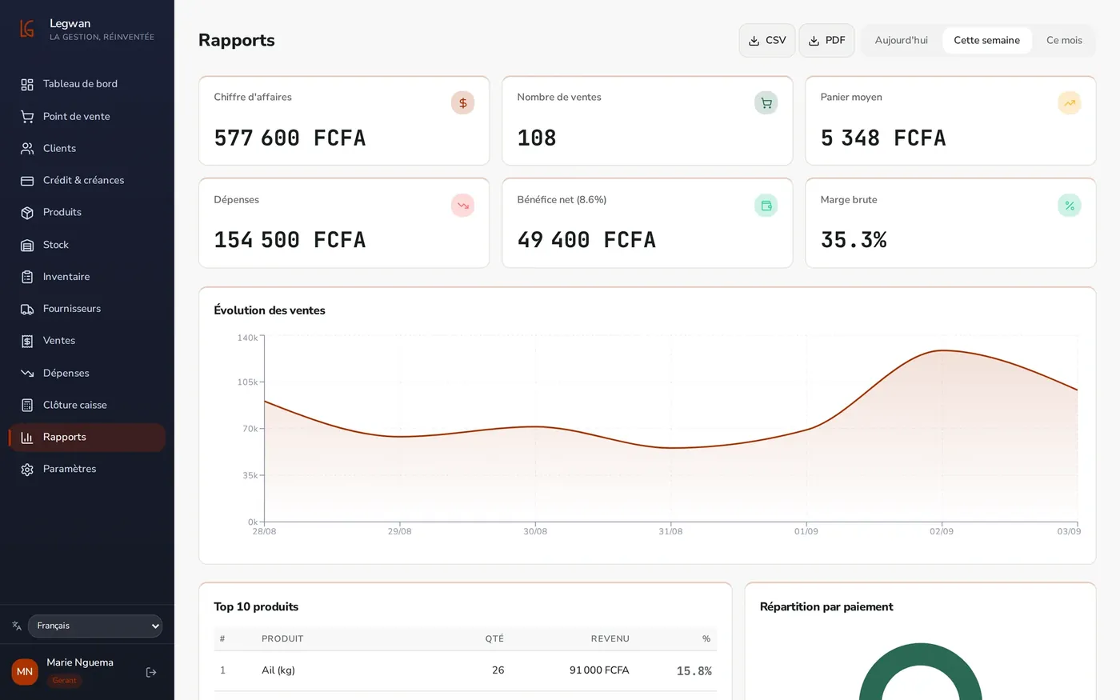Open the Clients section
Screen dimensions: 1120x700
coord(86,148)
